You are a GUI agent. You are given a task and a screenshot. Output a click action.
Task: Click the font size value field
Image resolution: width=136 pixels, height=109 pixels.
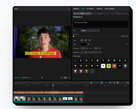click(x=124, y=36)
